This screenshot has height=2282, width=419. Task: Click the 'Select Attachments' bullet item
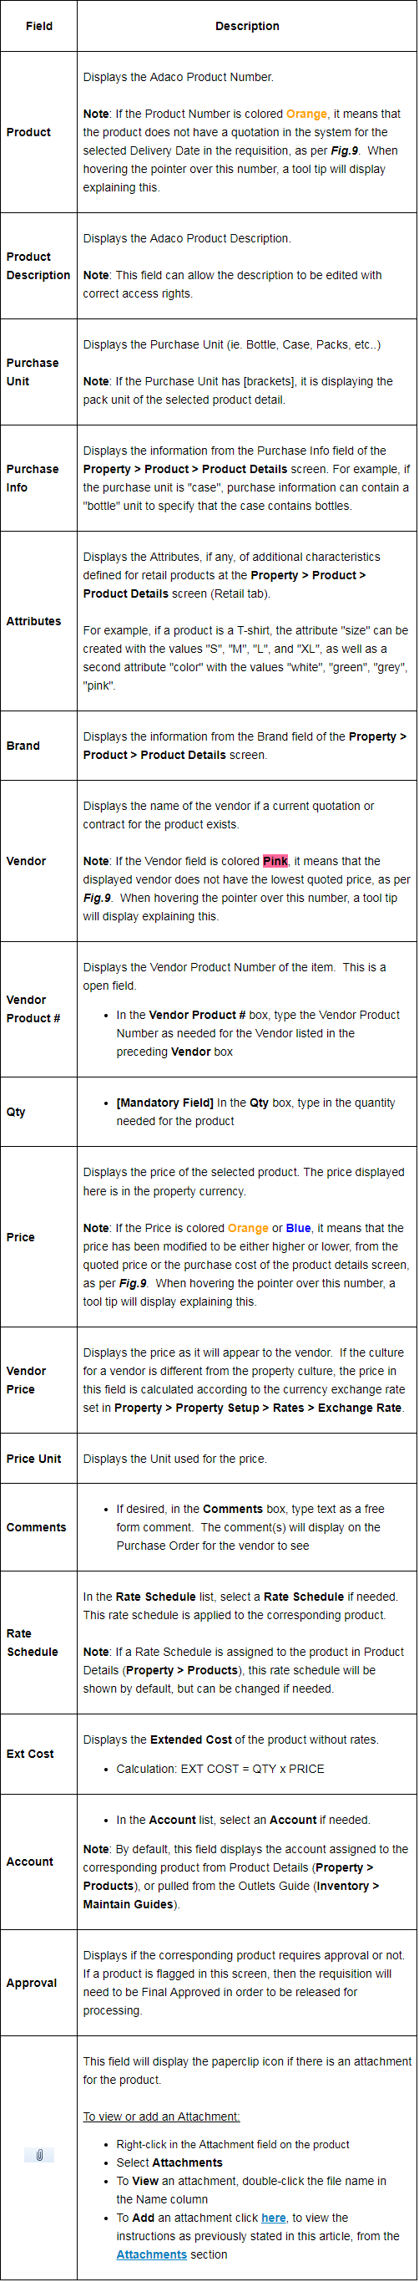(169, 2162)
